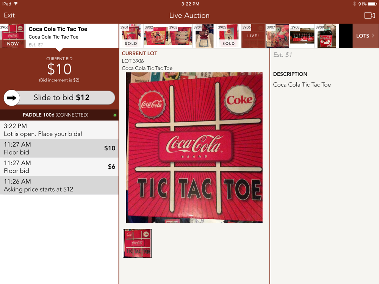The image size is (379, 284).
Task: Open lot 3903 thumbnail
Action: pyautogui.click(x=180, y=36)
